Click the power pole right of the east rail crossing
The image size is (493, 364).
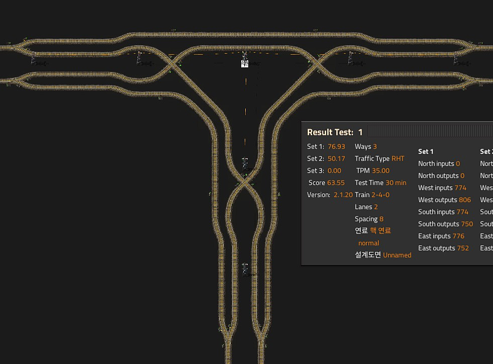click(x=350, y=59)
